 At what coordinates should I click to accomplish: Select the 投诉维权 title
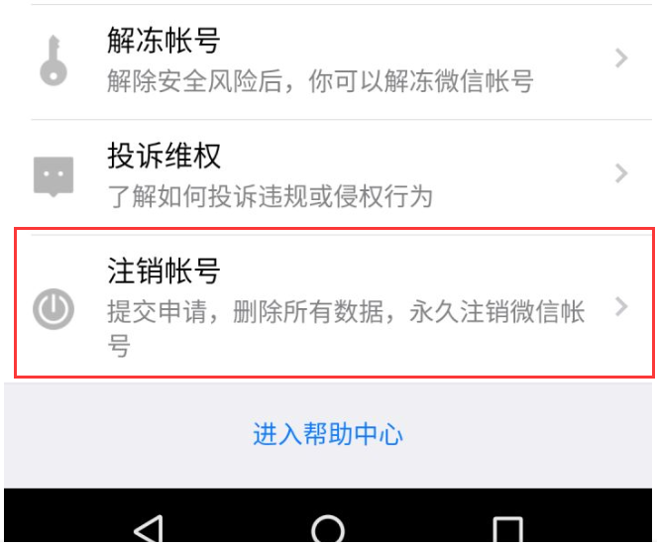(x=164, y=156)
